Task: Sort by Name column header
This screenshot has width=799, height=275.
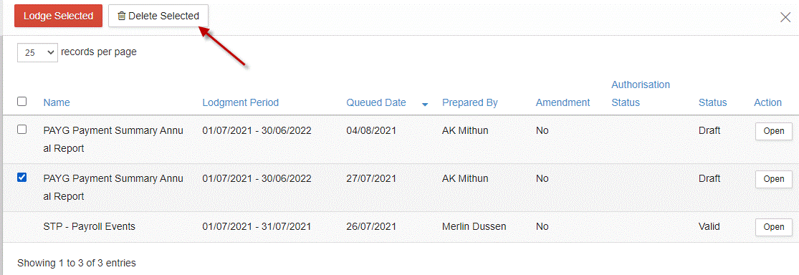Action: (x=57, y=102)
